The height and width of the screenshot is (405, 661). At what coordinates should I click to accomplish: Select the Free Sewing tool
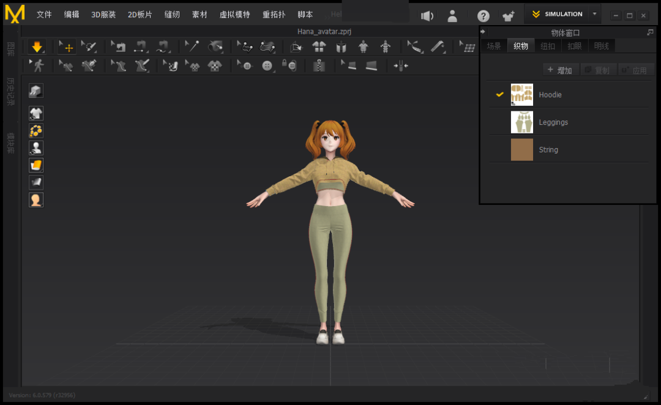[x=162, y=46]
